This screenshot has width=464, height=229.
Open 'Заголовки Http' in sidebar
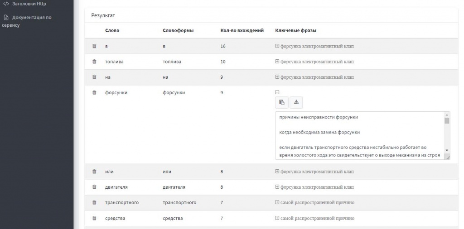click(29, 4)
